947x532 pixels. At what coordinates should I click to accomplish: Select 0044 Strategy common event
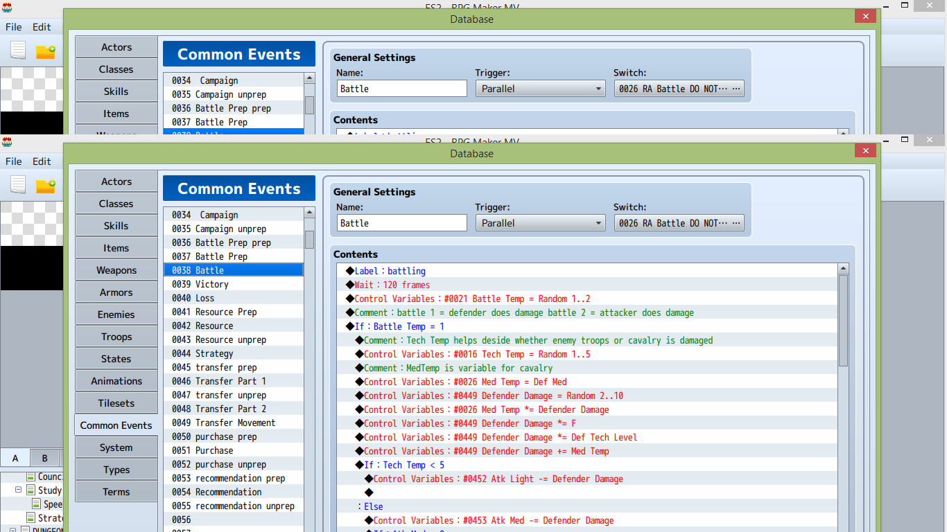234,353
